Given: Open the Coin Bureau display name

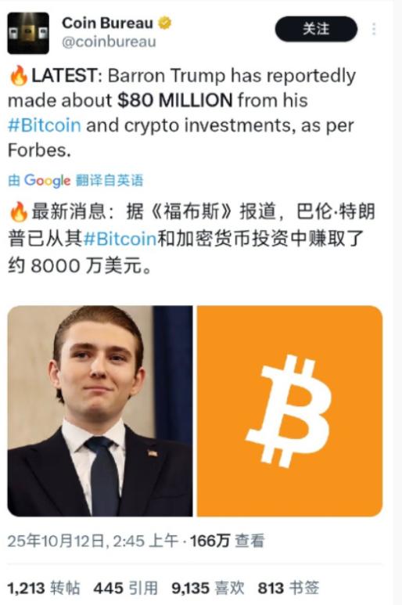Looking at the screenshot, I should click(107, 23).
